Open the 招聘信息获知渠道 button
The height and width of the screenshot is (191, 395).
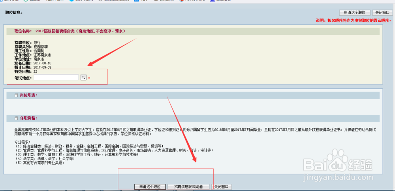188,187
